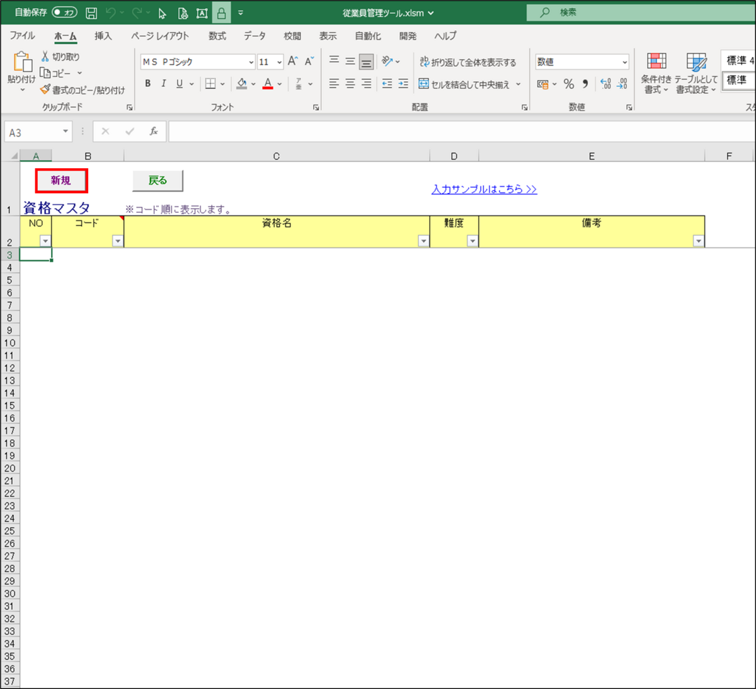
Task: Click the comma style icon
Action: pyautogui.click(x=585, y=84)
